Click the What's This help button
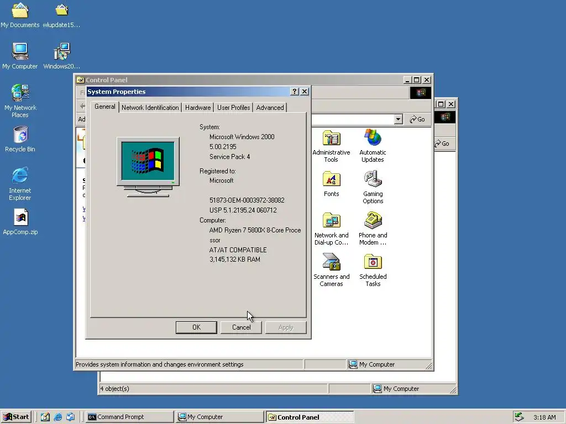 click(295, 92)
